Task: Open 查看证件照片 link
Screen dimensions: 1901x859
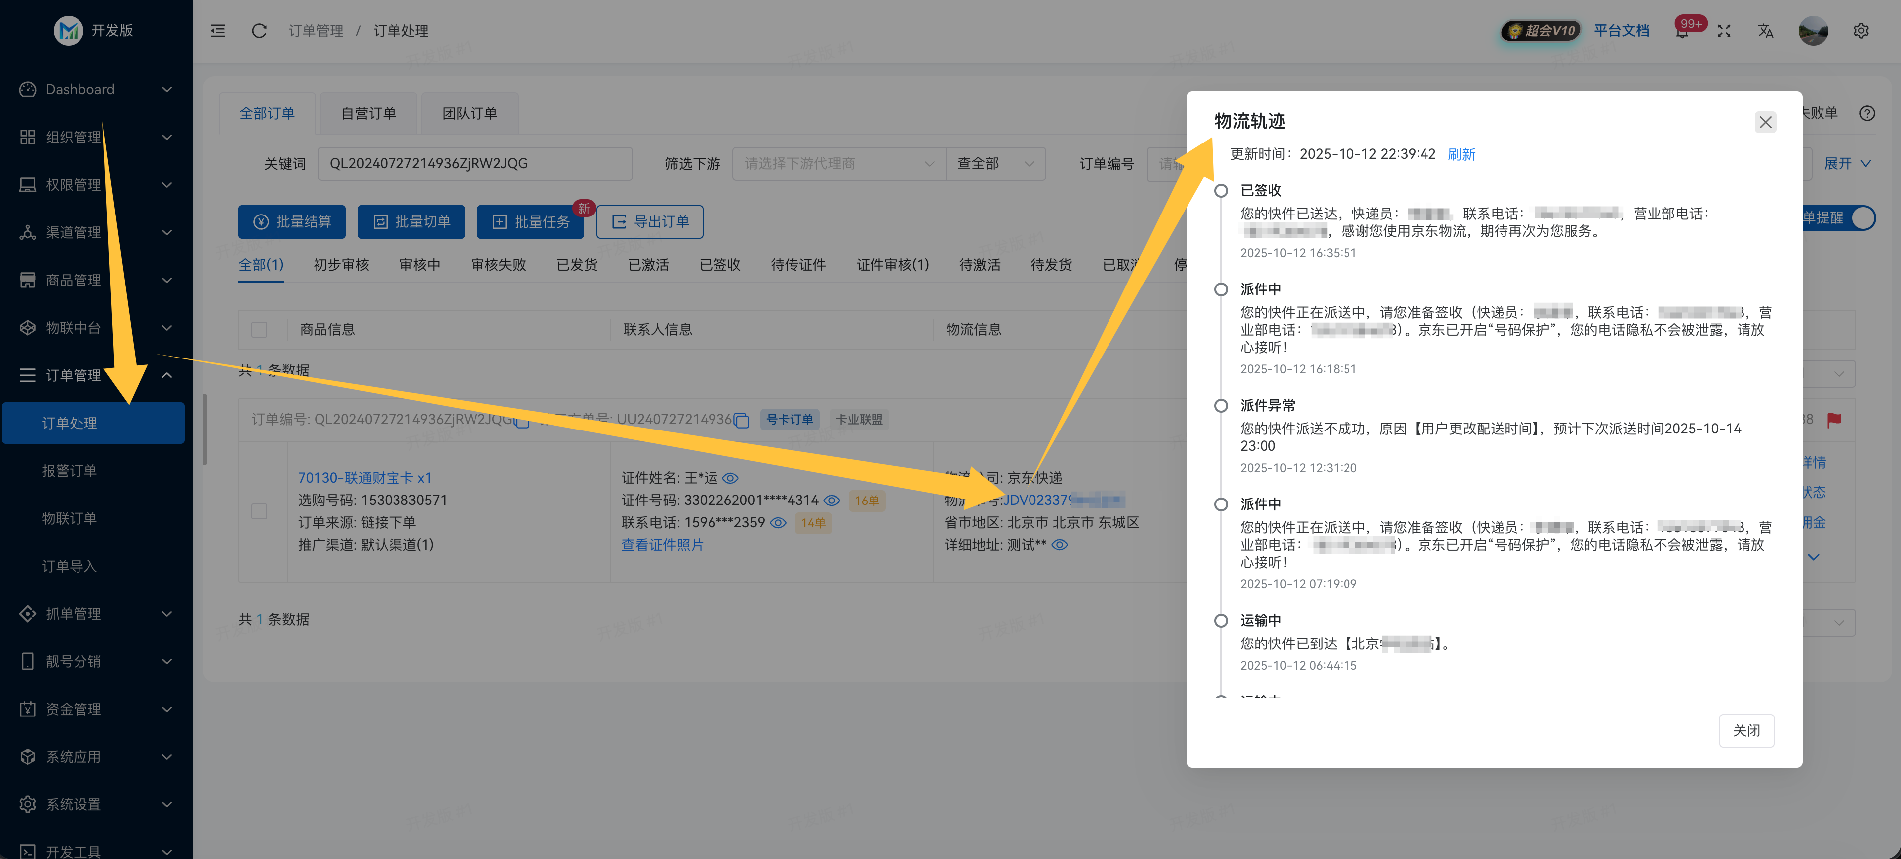Action: coord(662,544)
